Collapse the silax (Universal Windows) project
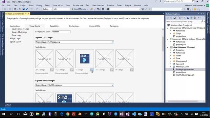The image size is (210, 118). (168, 47)
